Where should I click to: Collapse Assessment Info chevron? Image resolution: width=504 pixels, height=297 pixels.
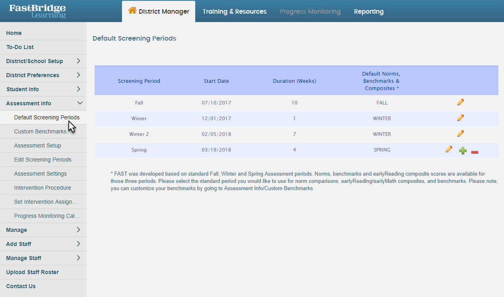coord(80,103)
